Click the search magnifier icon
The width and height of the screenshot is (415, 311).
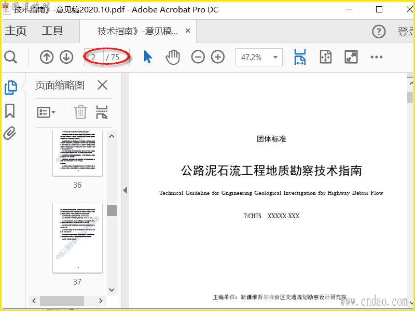[10, 57]
